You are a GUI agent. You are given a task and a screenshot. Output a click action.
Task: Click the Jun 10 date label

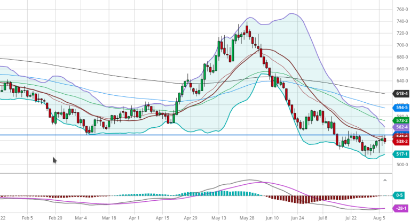point(272,218)
